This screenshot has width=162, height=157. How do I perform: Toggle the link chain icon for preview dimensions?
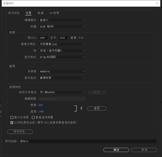[x=82, y=108]
